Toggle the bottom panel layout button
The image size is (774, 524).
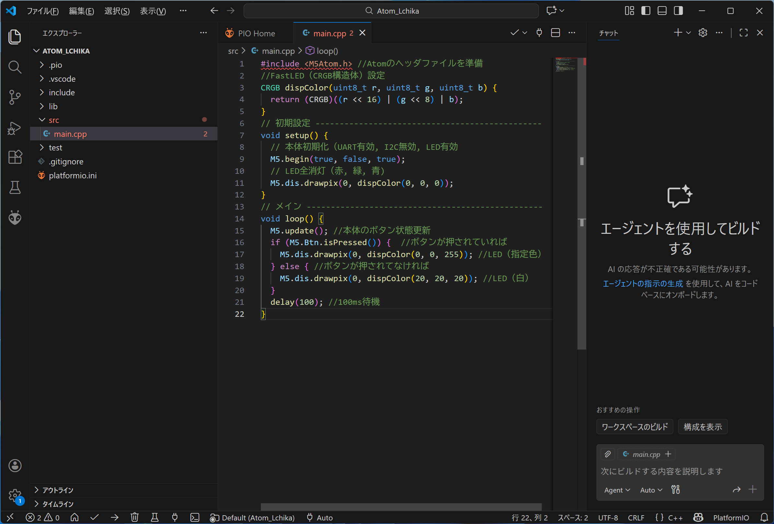pyautogui.click(x=662, y=11)
